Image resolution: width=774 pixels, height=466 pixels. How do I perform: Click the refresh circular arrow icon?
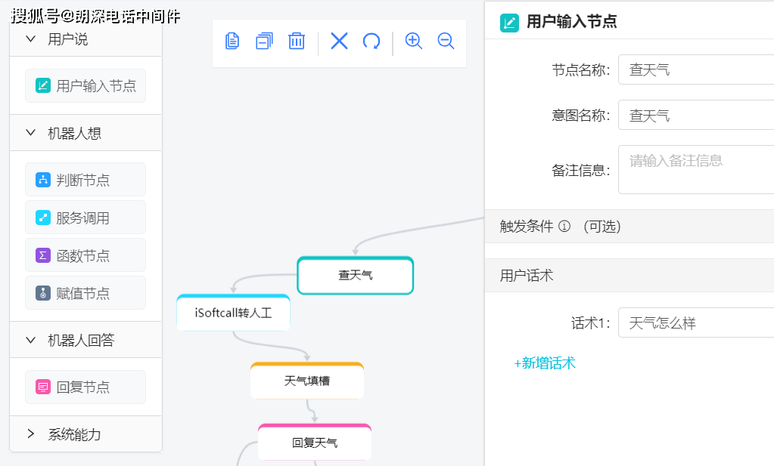(x=371, y=42)
